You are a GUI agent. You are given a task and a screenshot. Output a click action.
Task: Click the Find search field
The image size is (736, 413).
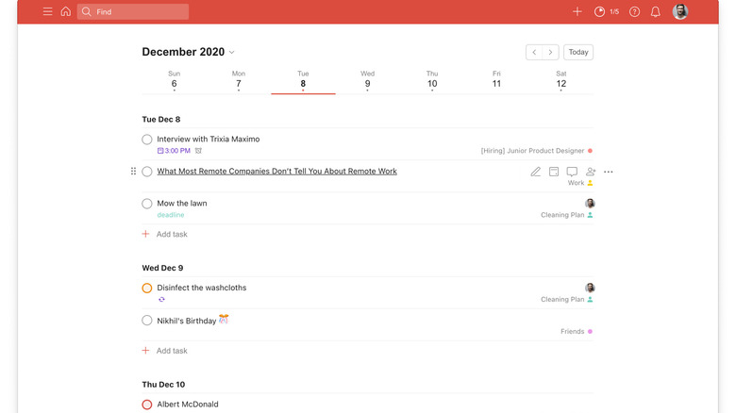click(x=133, y=11)
